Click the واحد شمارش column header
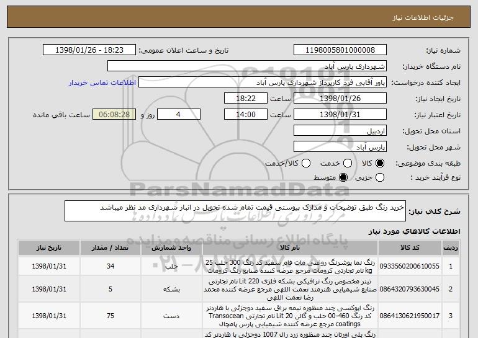 point(171,248)
